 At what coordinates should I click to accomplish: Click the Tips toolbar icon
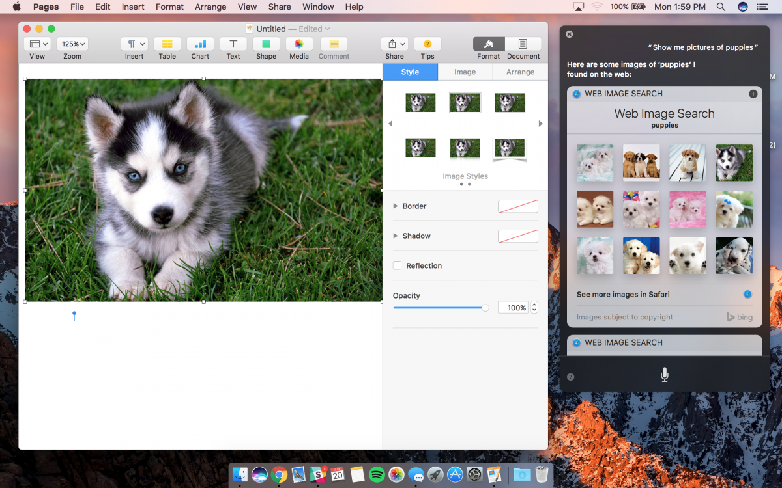[x=427, y=44]
